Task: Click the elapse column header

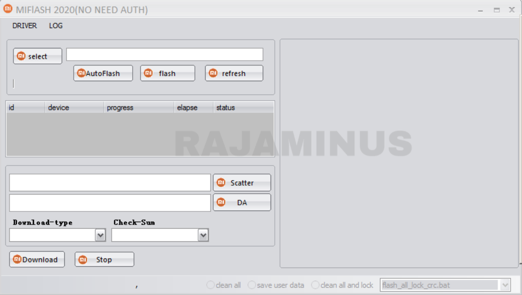Action: (194, 107)
